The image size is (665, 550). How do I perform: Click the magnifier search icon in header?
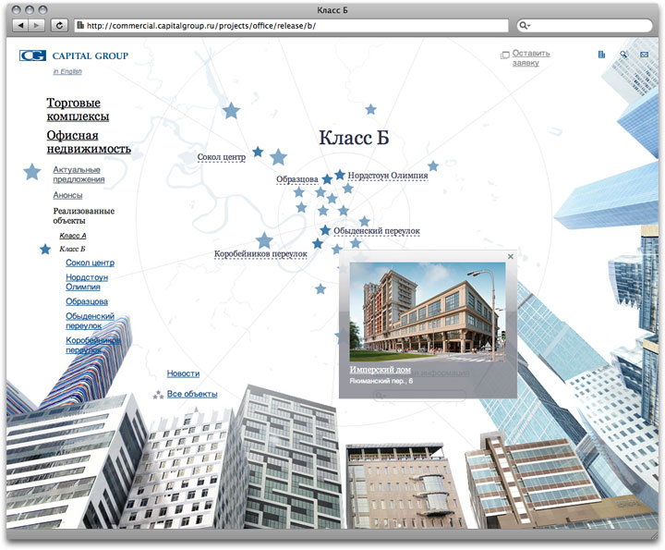point(623,55)
